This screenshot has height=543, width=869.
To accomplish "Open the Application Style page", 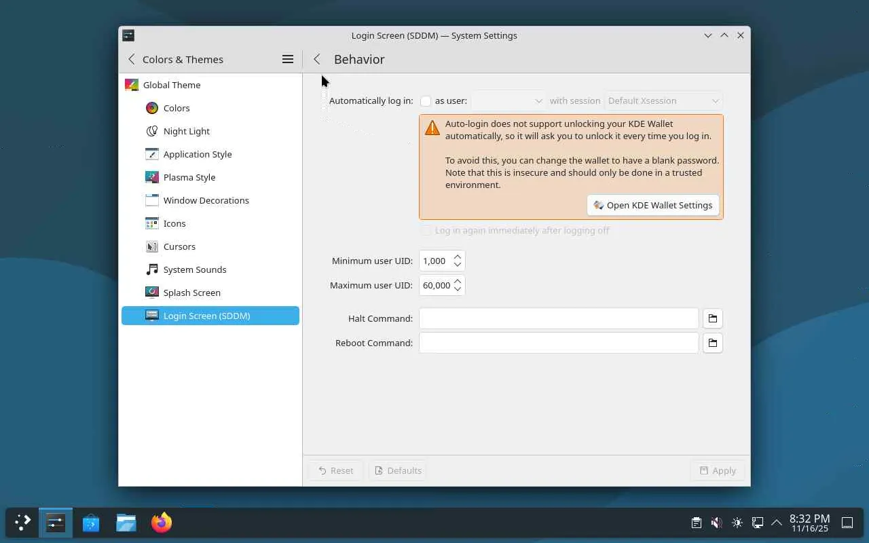I will coord(210,154).
